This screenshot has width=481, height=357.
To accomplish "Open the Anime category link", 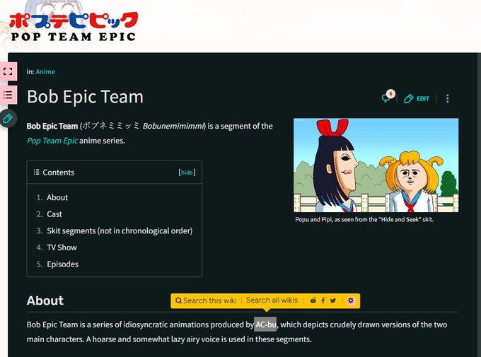I will click(45, 72).
